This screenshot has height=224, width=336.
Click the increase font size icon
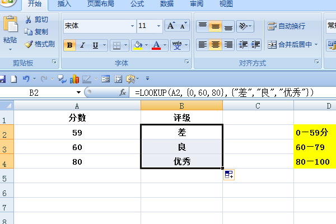(172, 26)
